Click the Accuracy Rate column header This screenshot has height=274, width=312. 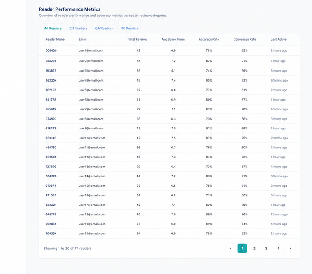pos(209,39)
